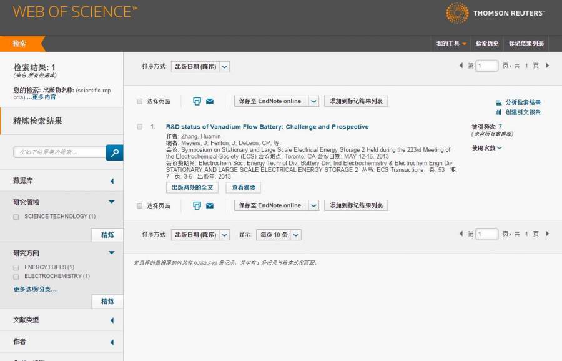Switch to the orange 检索 tab
The height and width of the screenshot is (361, 562).
pos(21,44)
